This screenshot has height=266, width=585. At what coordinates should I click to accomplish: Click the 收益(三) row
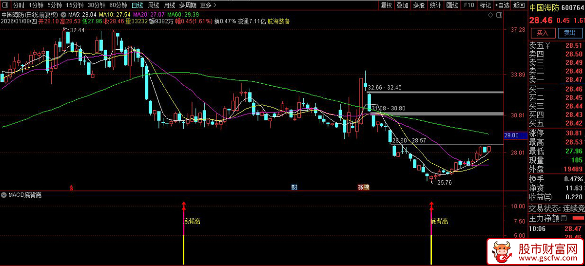point(557,197)
